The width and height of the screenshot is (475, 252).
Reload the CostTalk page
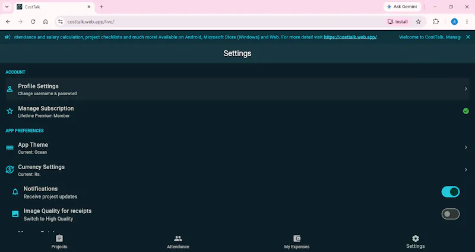[33, 22]
